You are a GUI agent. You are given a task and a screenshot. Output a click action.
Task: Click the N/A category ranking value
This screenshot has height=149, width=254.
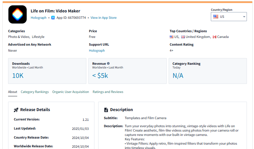(x=178, y=76)
